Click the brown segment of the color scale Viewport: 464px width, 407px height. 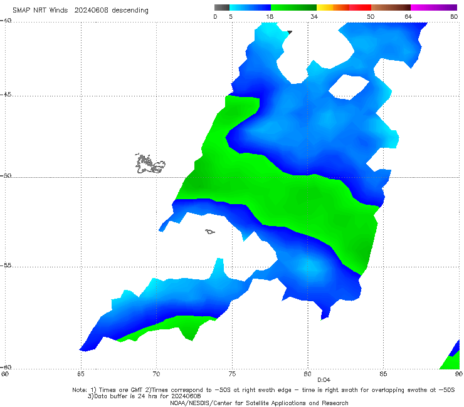[391, 8]
